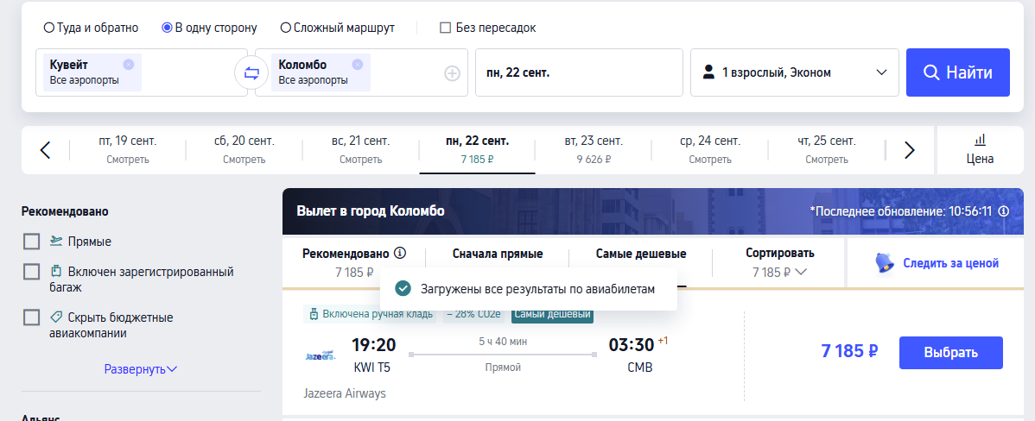1035x421 pixels.
Task: Select вт, 23 сент. date tab
Action: [594, 149]
